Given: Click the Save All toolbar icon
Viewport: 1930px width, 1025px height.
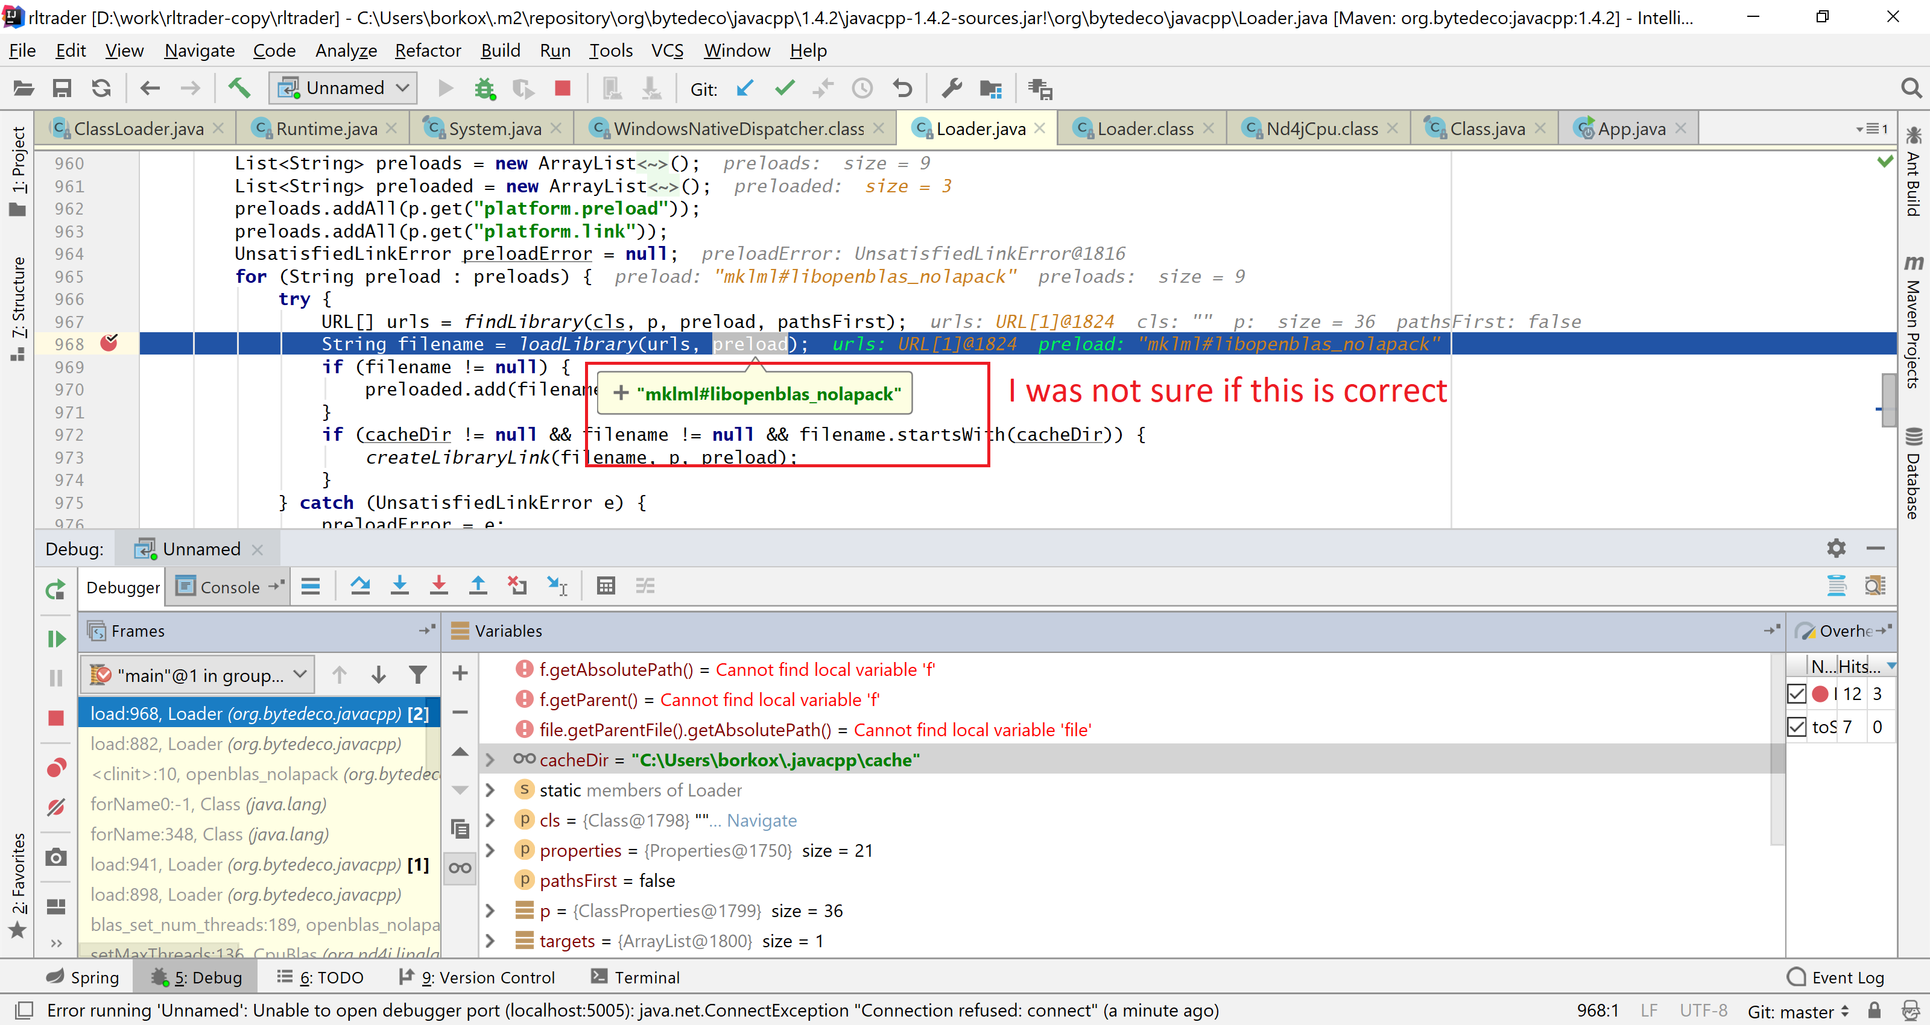Looking at the screenshot, I should (62, 89).
